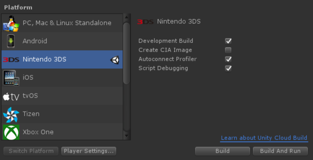The width and height of the screenshot is (313, 160).
Task: Enable the Create CIA Image checkbox
Action: (228, 50)
